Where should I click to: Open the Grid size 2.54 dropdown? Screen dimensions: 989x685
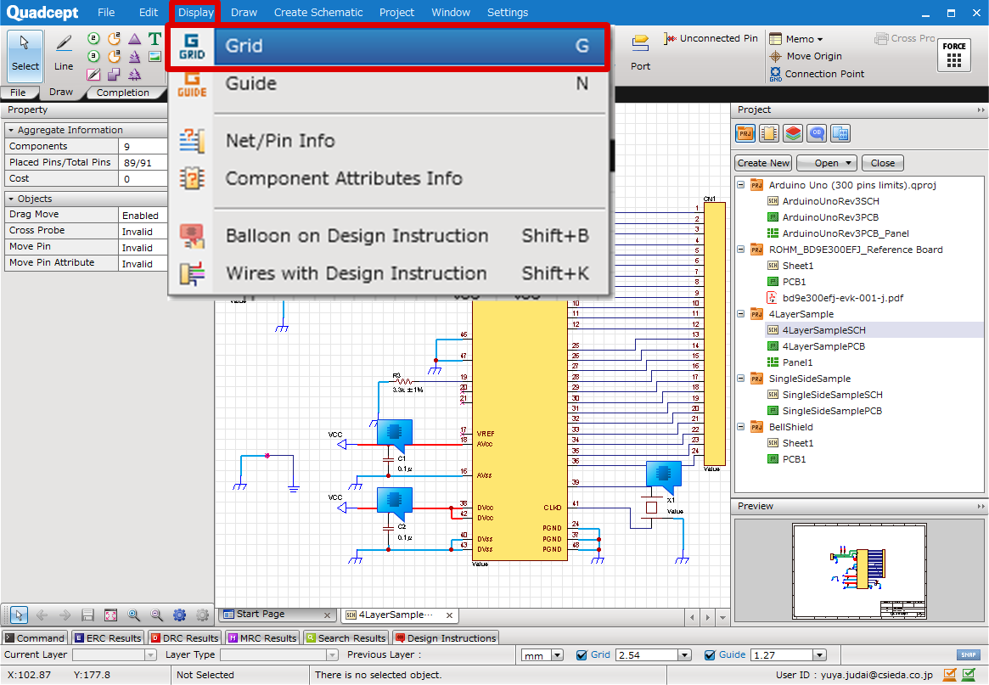(684, 655)
